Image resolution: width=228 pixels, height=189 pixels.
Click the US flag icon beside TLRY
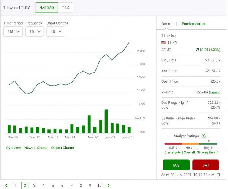point(164,42)
